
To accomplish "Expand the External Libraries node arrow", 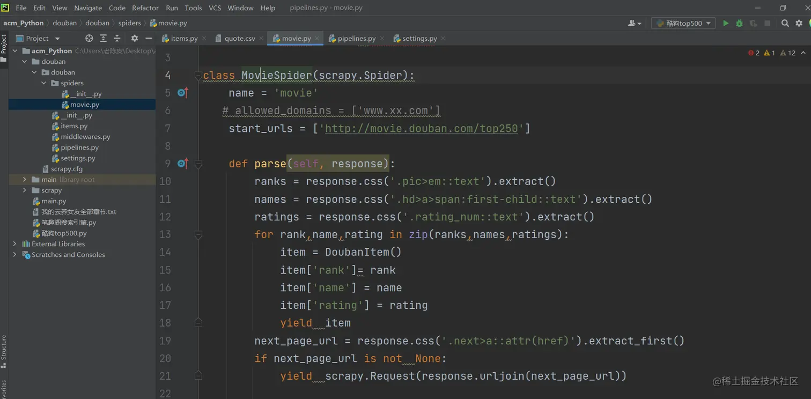I will tap(15, 244).
